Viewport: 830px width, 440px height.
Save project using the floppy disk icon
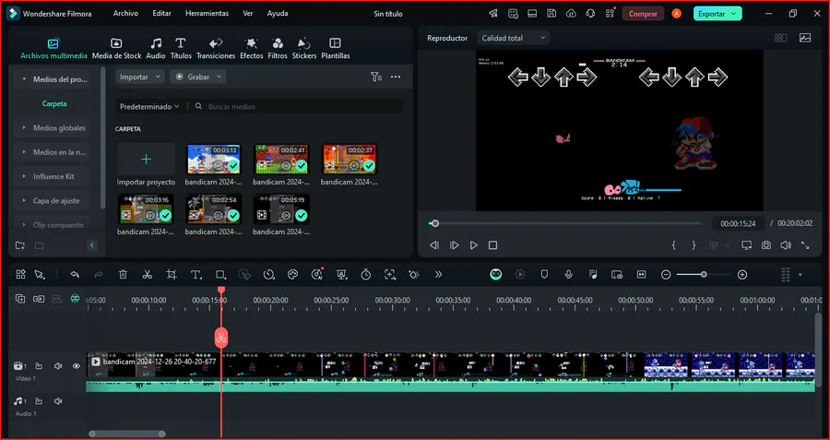coord(551,14)
